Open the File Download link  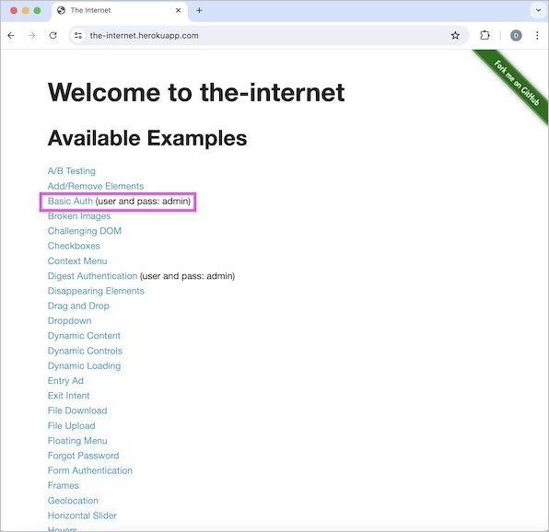(x=77, y=411)
